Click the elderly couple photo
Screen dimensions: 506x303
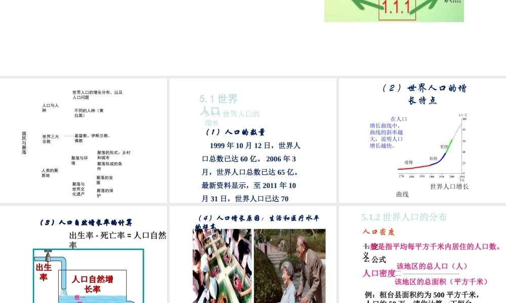tap(290, 266)
